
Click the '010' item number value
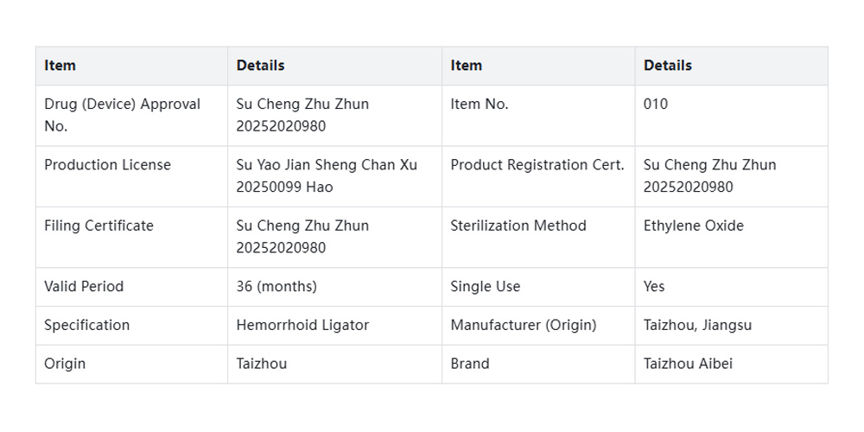tap(656, 105)
